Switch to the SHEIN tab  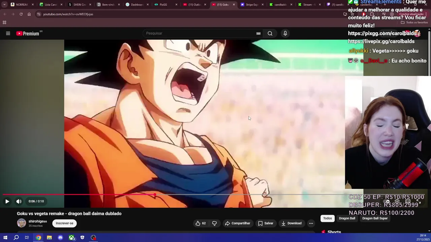pos(79,5)
